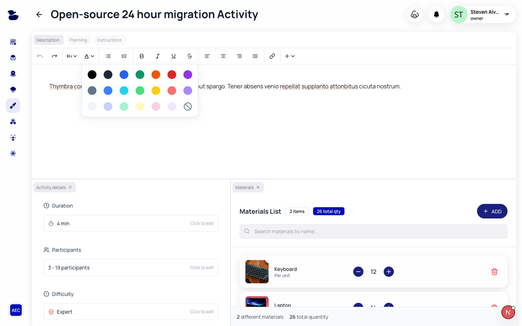Open the H1 heading dropdown
522x326 pixels.
coord(72,56)
